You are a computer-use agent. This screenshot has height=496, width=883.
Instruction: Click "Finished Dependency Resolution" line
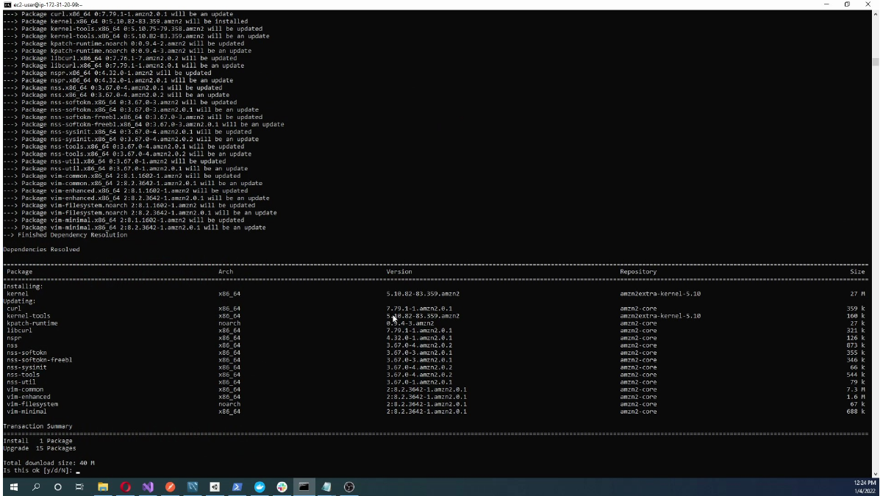click(x=72, y=234)
